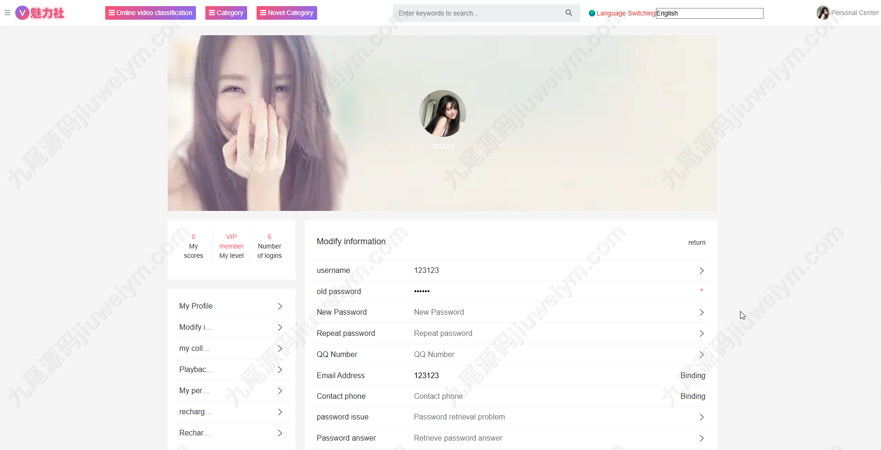This screenshot has height=450, width=881.
Task: Expand the Playbac… sidebar entry
Action: (x=232, y=370)
